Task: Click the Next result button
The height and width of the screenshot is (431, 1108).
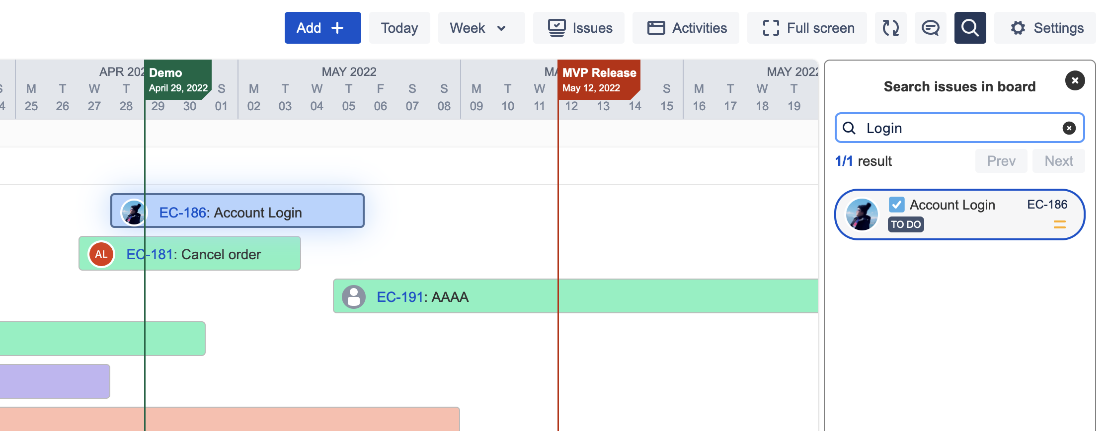Action: point(1058,161)
